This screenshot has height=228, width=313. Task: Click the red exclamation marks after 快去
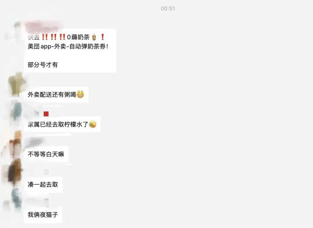pos(53,37)
